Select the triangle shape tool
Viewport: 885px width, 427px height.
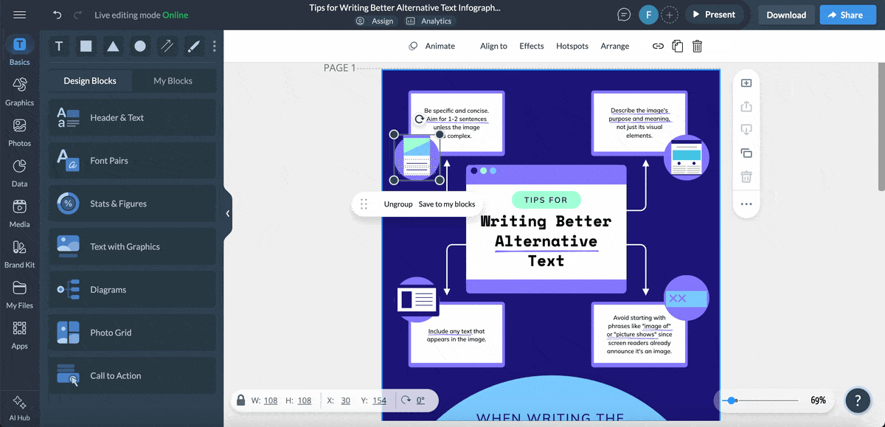(113, 46)
